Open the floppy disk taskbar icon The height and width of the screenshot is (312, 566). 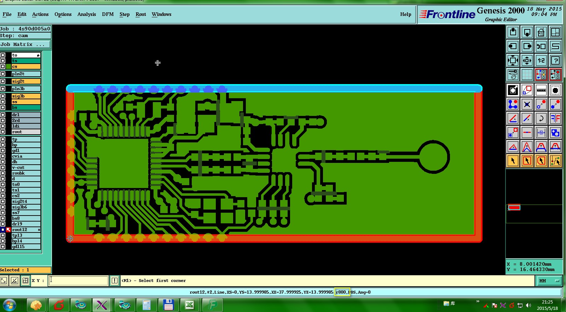pos(168,305)
